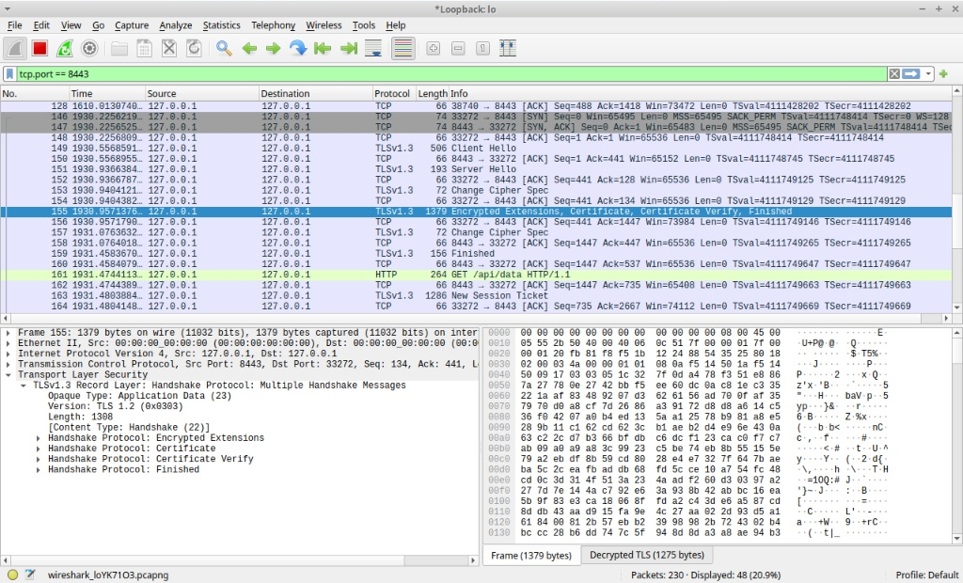963x583 pixels.
Task: Close the capture file icon
Action: point(169,49)
